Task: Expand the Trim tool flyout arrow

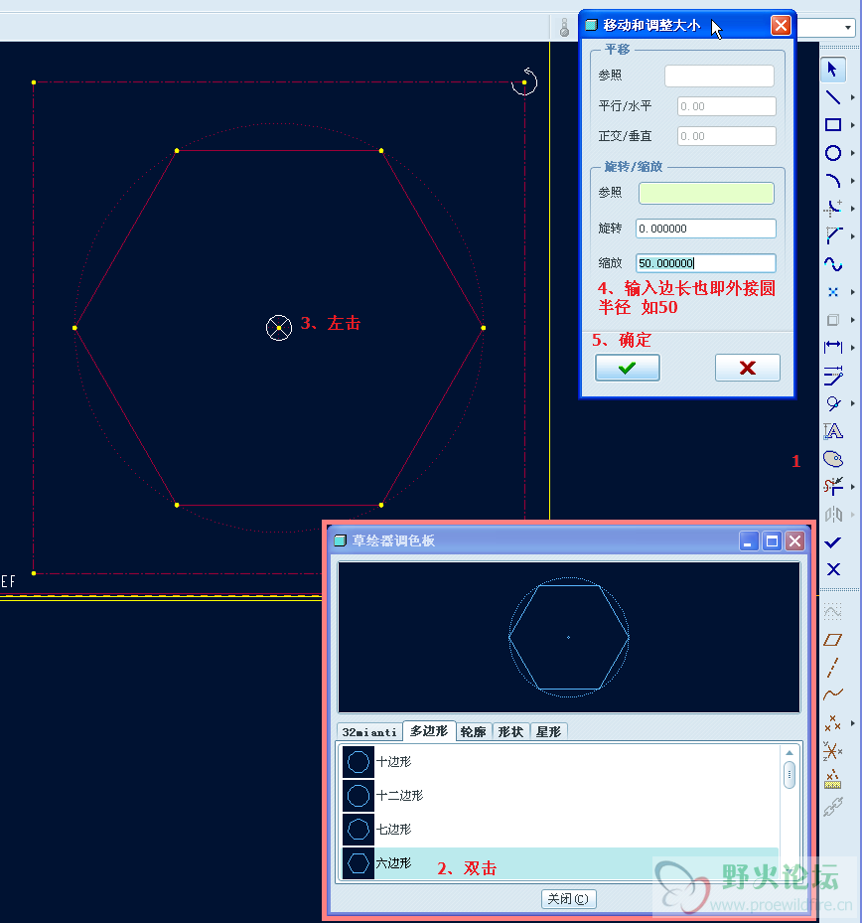Action: [x=853, y=487]
